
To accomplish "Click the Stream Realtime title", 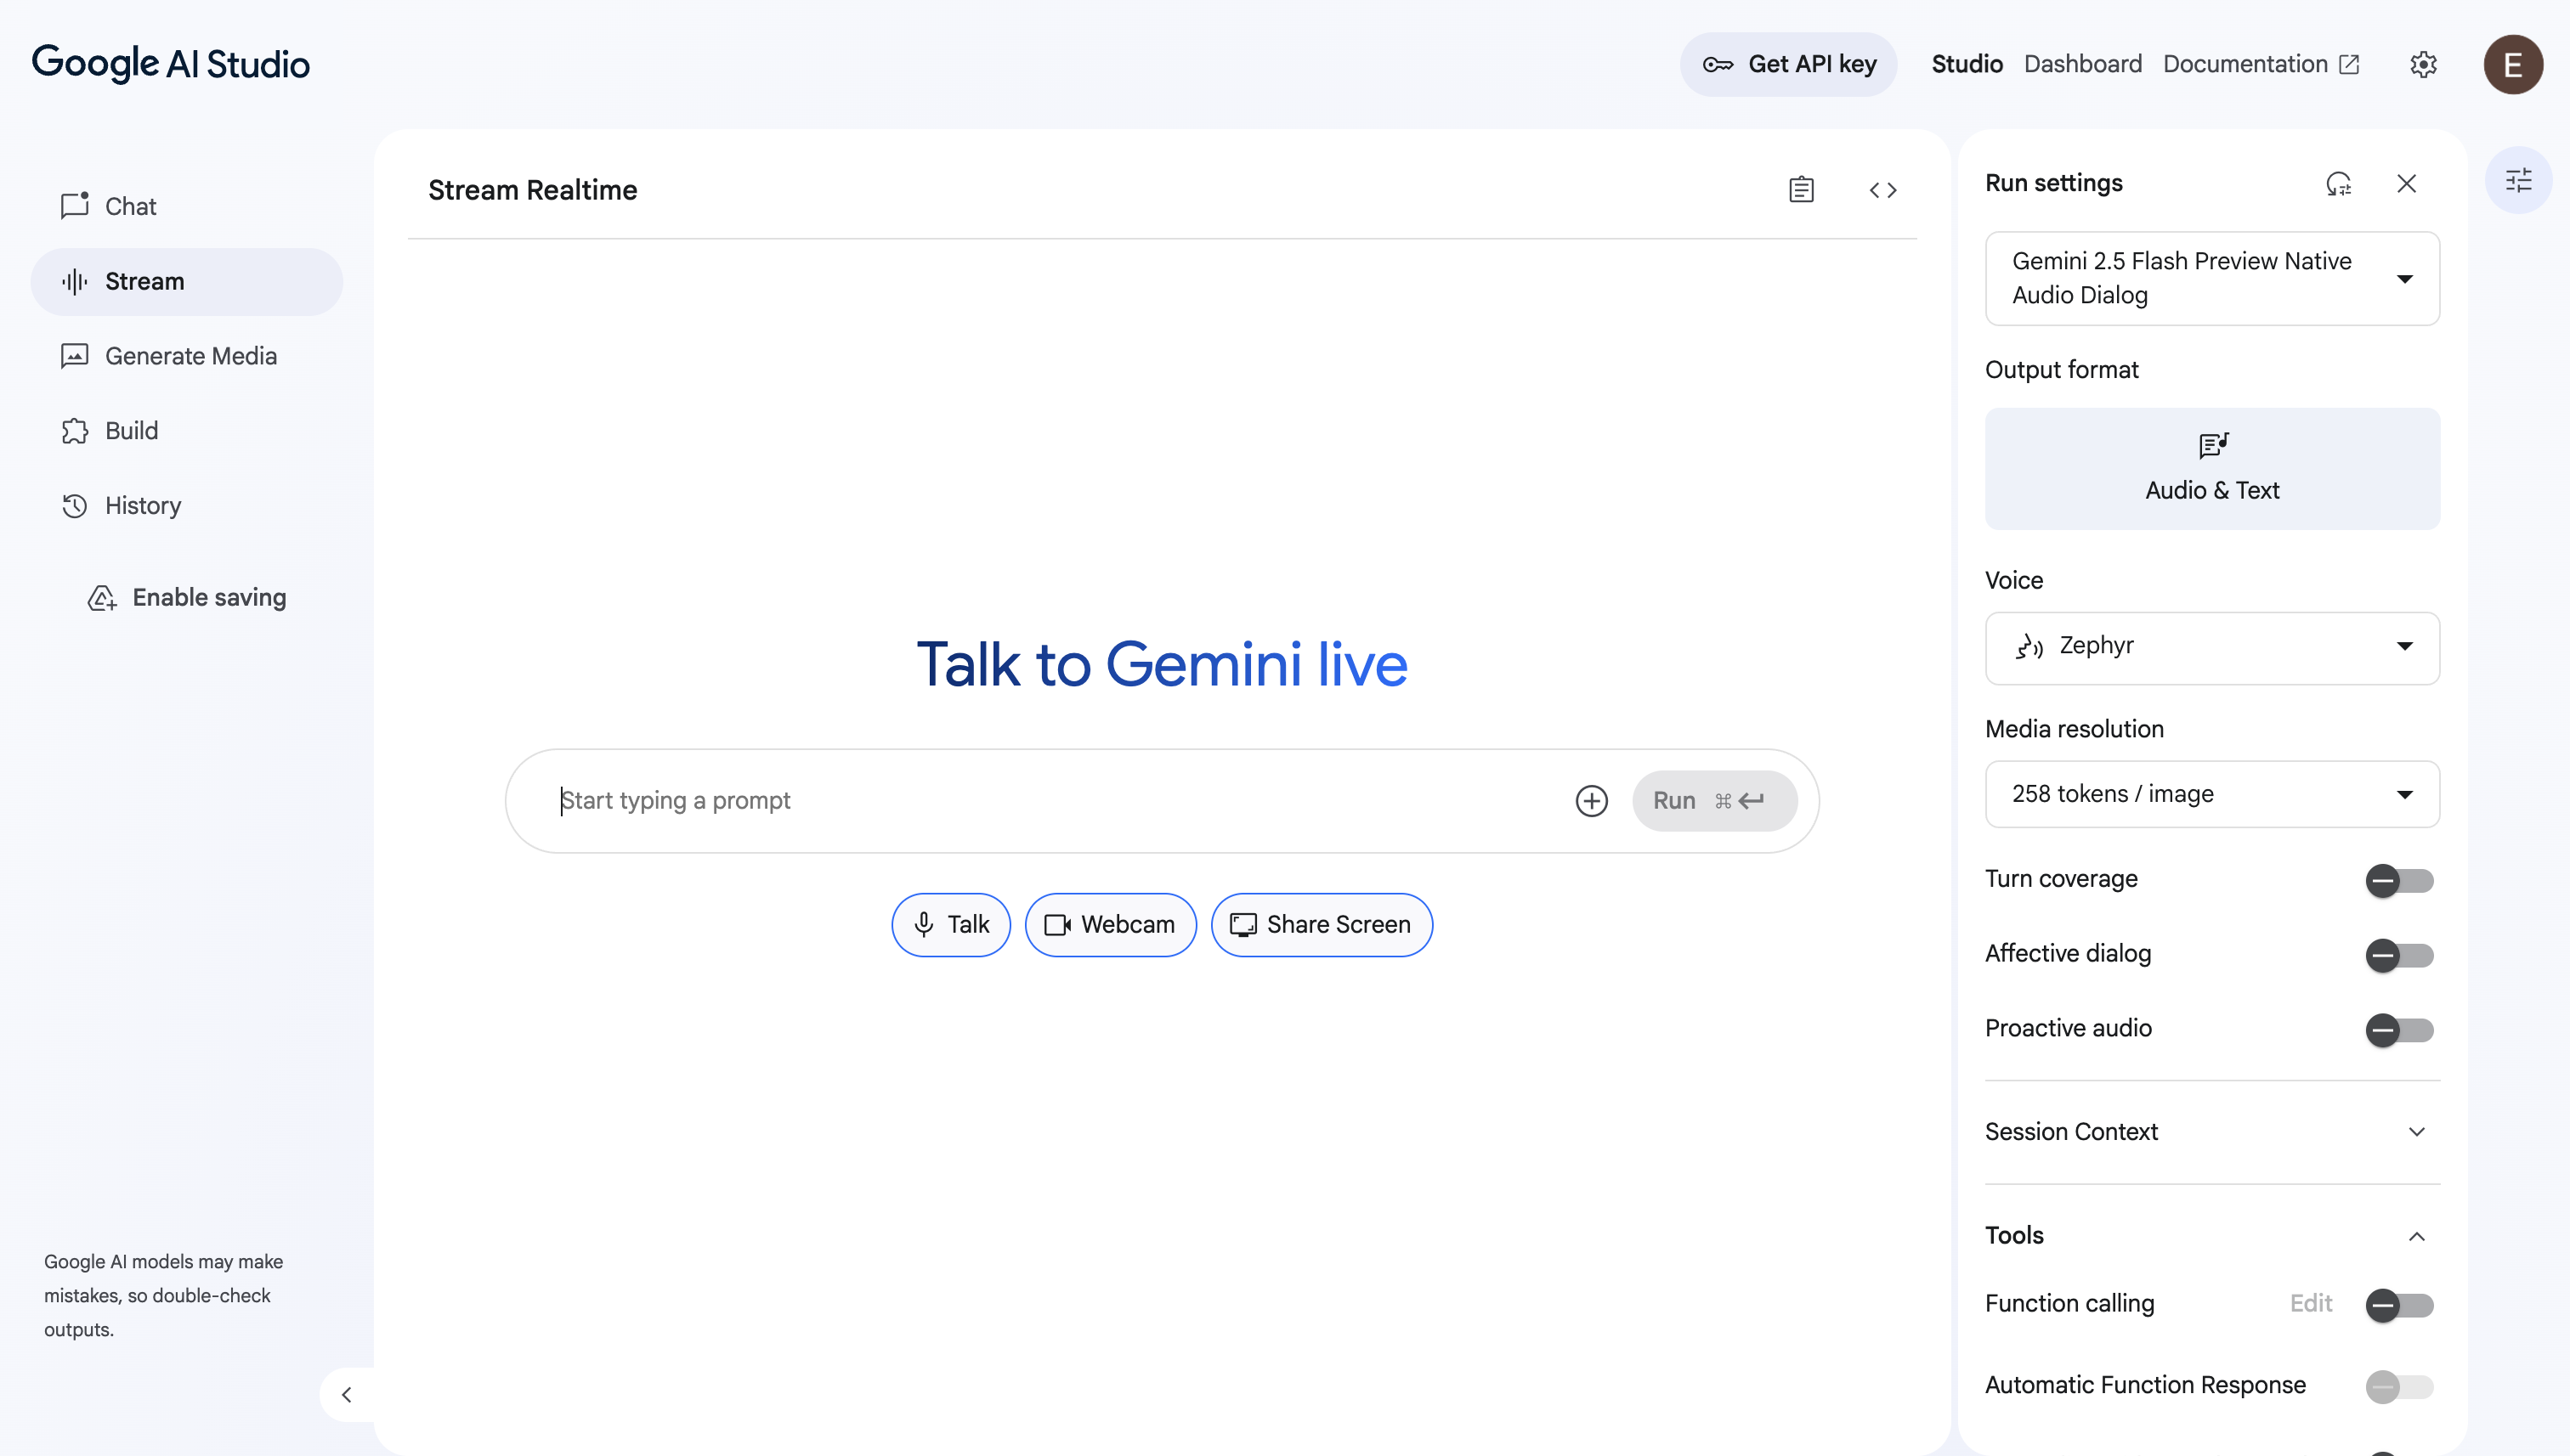I will pos(532,190).
